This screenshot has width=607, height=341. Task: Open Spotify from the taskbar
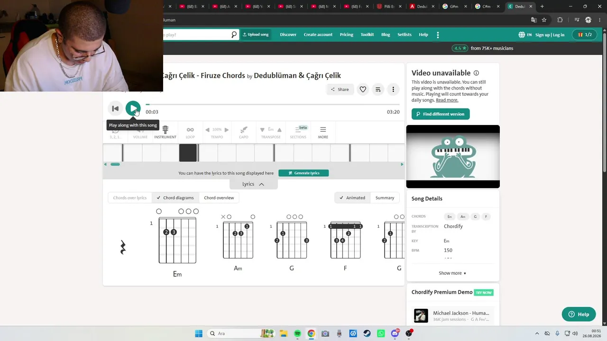click(x=297, y=333)
